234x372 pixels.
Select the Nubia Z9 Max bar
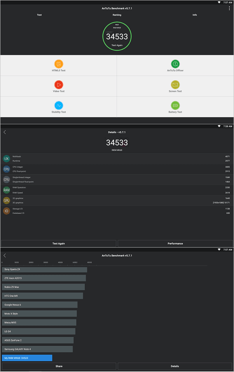[x=44, y=287]
